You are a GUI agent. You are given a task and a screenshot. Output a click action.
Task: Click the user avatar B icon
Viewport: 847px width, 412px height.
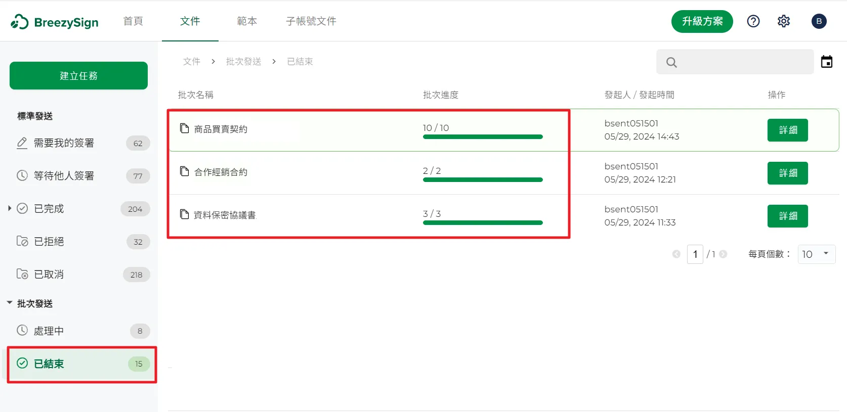(x=819, y=21)
